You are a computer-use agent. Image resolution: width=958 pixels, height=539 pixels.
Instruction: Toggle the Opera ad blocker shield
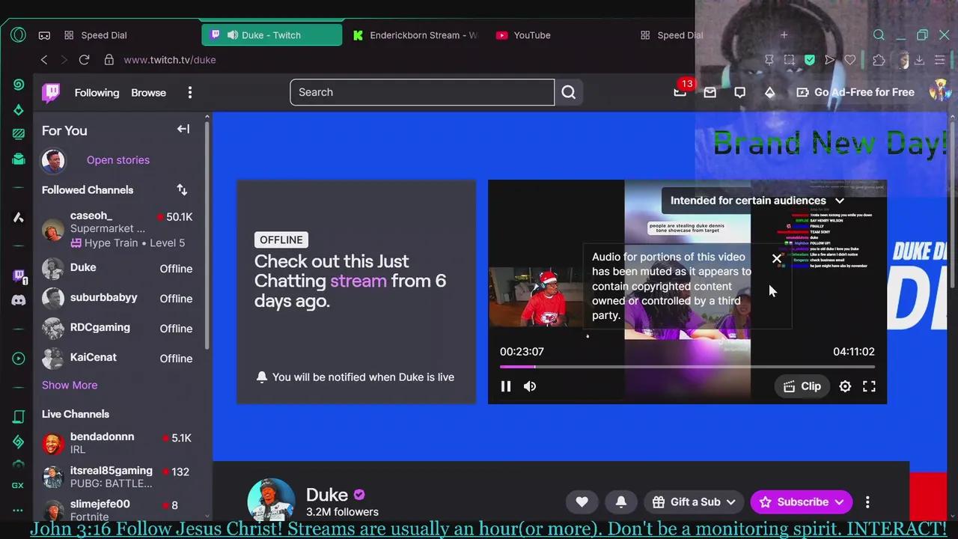tap(810, 60)
